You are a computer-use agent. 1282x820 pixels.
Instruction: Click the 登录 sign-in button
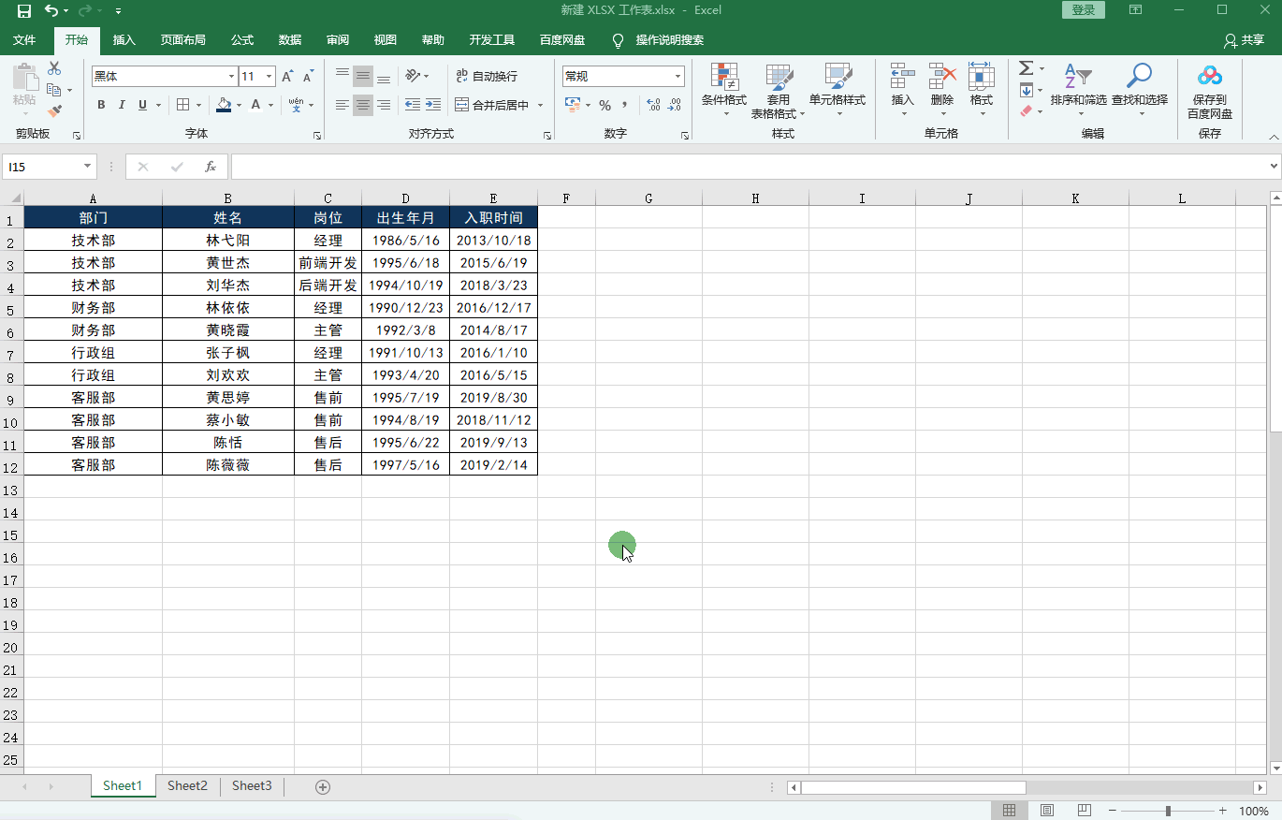[1084, 9]
